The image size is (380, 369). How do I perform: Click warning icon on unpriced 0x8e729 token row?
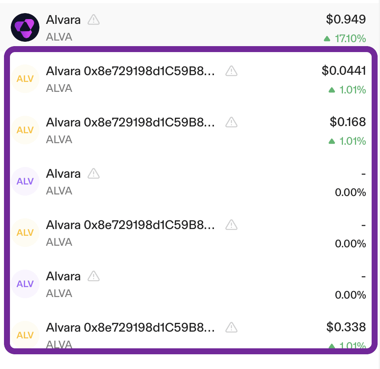(x=231, y=225)
